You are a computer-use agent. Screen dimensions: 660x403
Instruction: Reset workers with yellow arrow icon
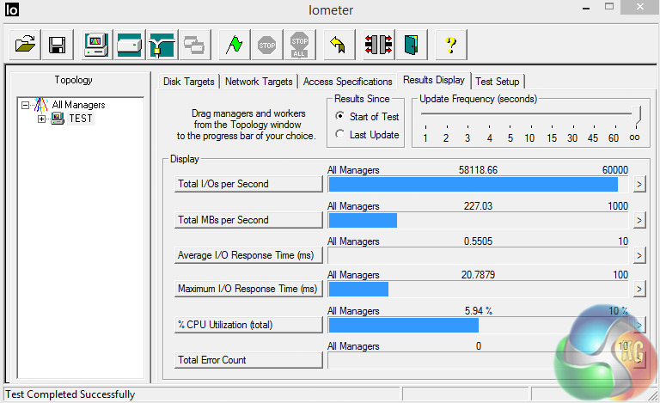coord(339,44)
